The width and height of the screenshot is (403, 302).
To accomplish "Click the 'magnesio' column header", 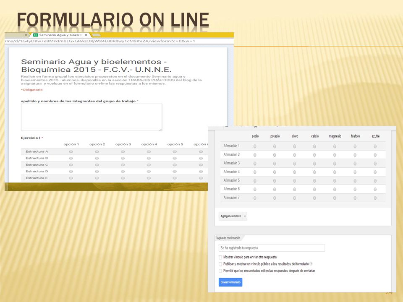I will [x=335, y=136].
